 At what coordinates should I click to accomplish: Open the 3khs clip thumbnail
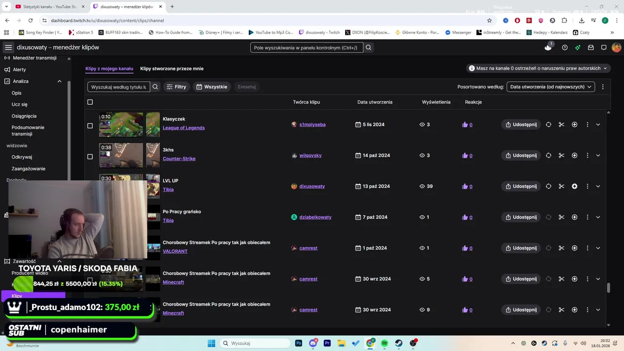pyautogui.click(x=121, y=156)
